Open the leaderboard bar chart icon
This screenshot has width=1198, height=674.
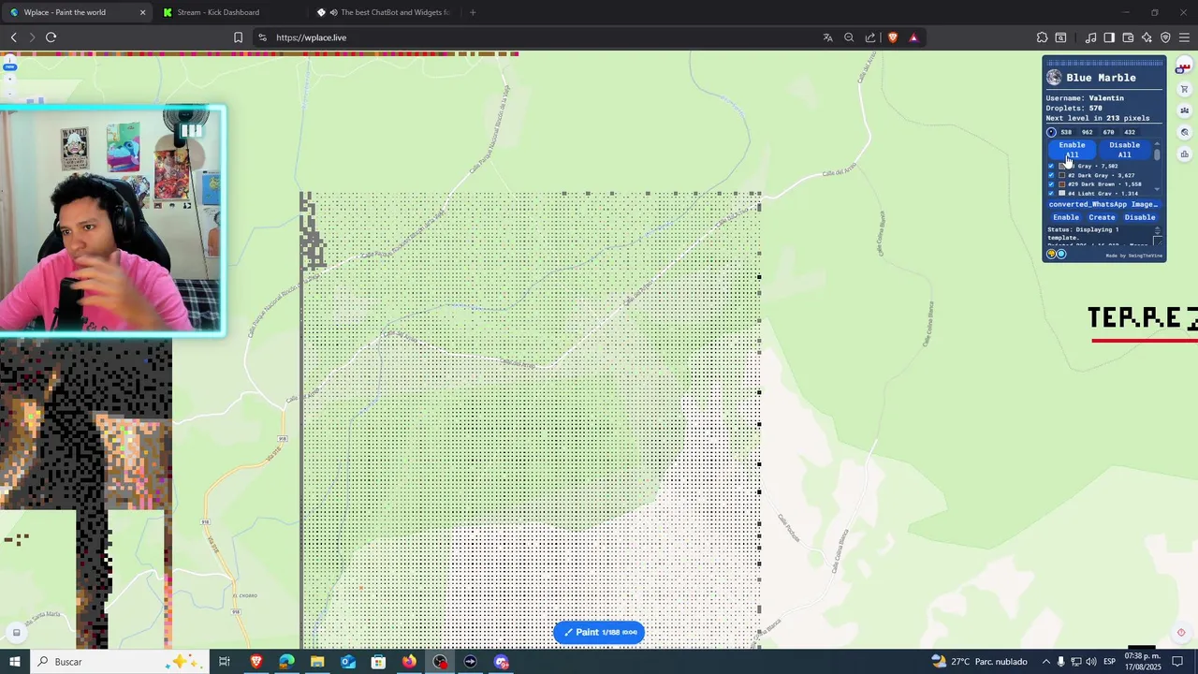click(x=1184, y=154)
